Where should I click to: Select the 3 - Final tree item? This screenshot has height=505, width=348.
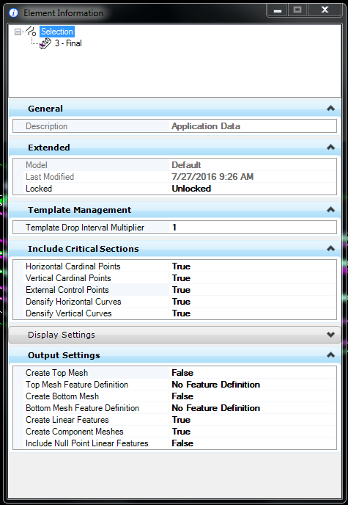click(68, 43)
